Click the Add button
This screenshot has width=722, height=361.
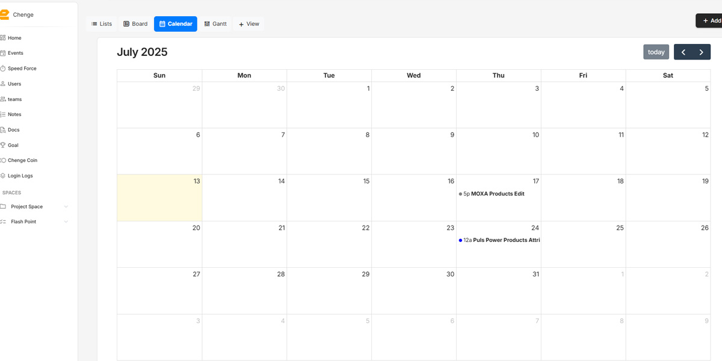(x=710, y=20)
